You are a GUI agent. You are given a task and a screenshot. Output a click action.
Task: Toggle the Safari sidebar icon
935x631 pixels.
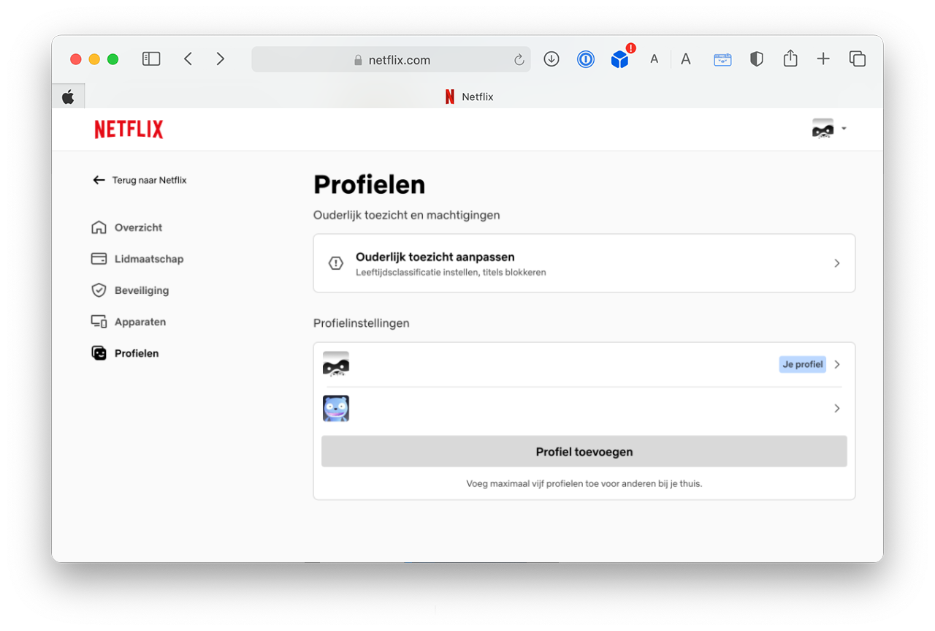coord(151,59)
